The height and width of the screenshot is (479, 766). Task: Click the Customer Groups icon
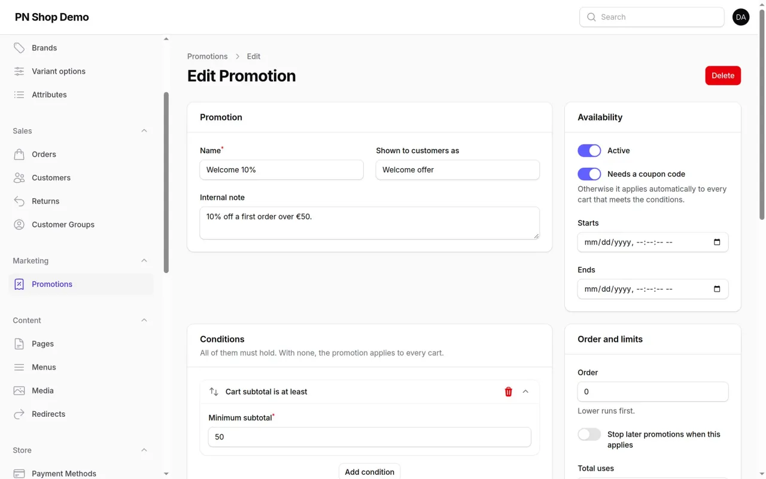click(19, 225)
